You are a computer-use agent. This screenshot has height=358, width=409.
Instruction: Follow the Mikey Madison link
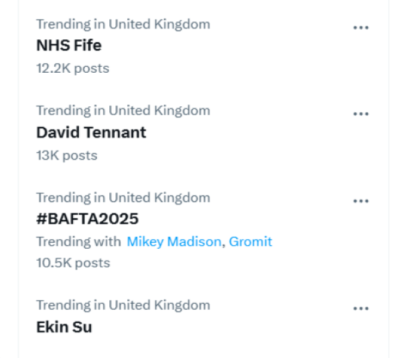(173, 242)
